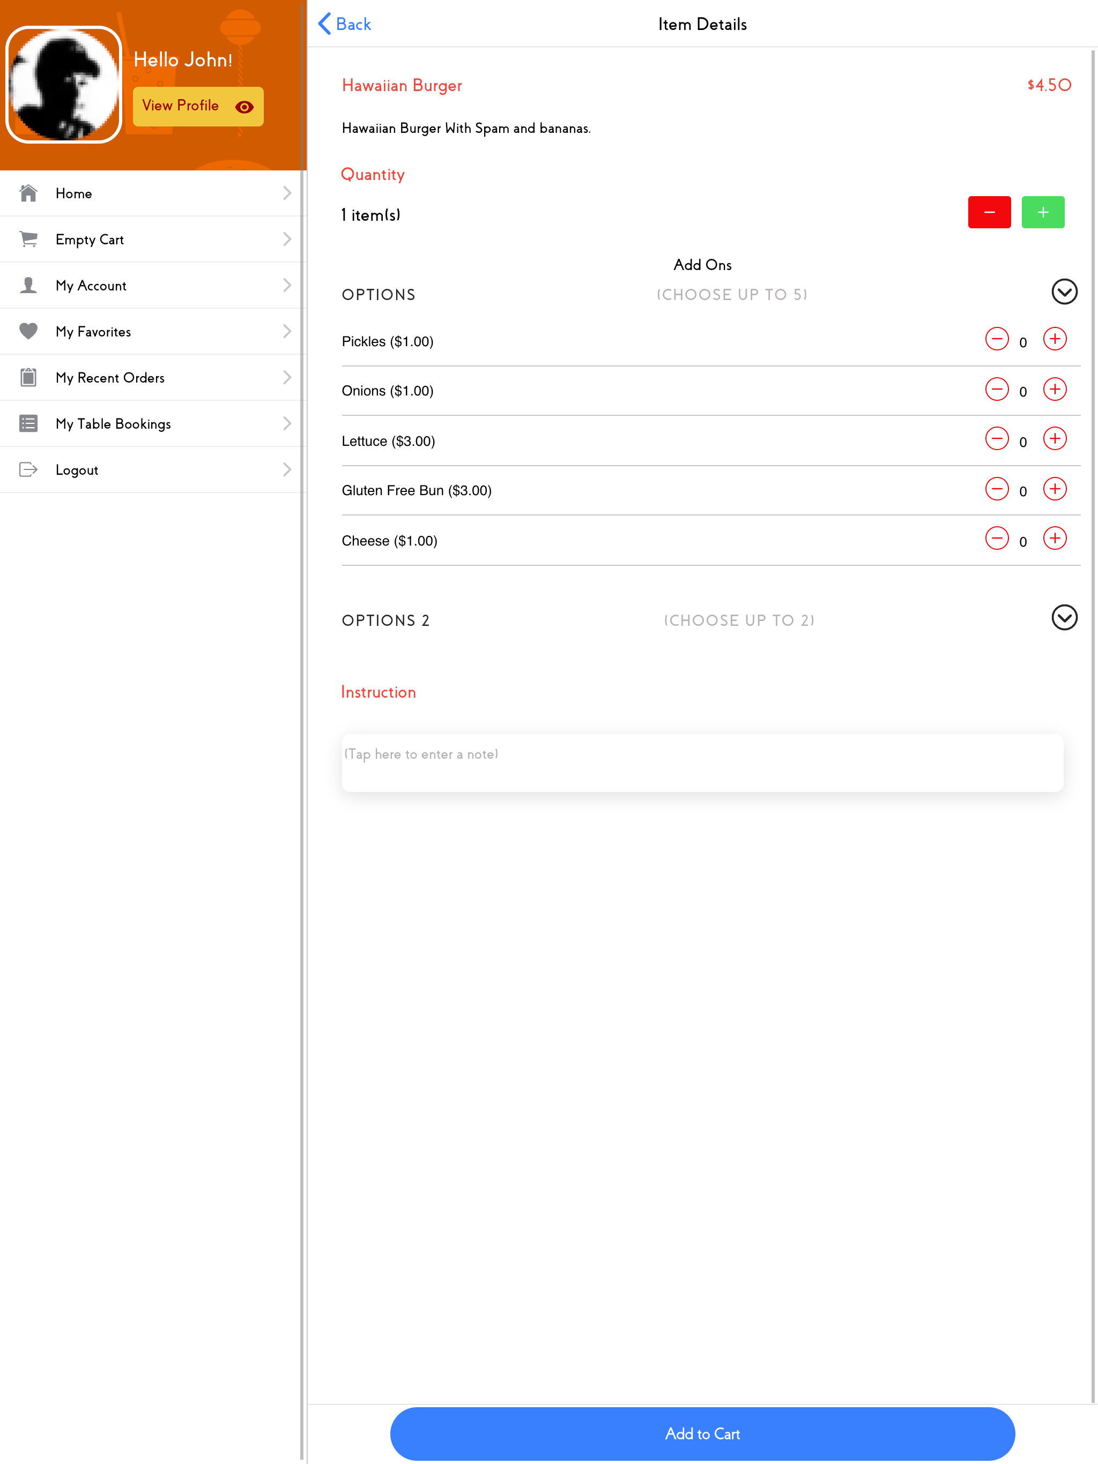Click the Empty Cart shopping cart icon
The width and height of the screenshot is (1098, 1464).
click(x=28, y=239)
